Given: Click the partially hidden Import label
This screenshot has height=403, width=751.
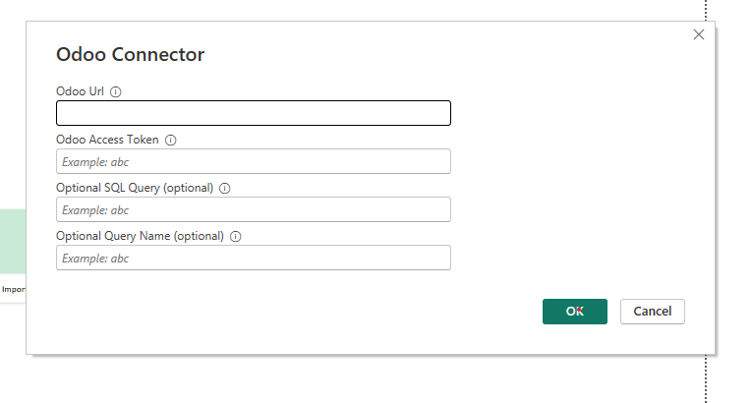Looking at the screenshot, I should tap(13, 290).
